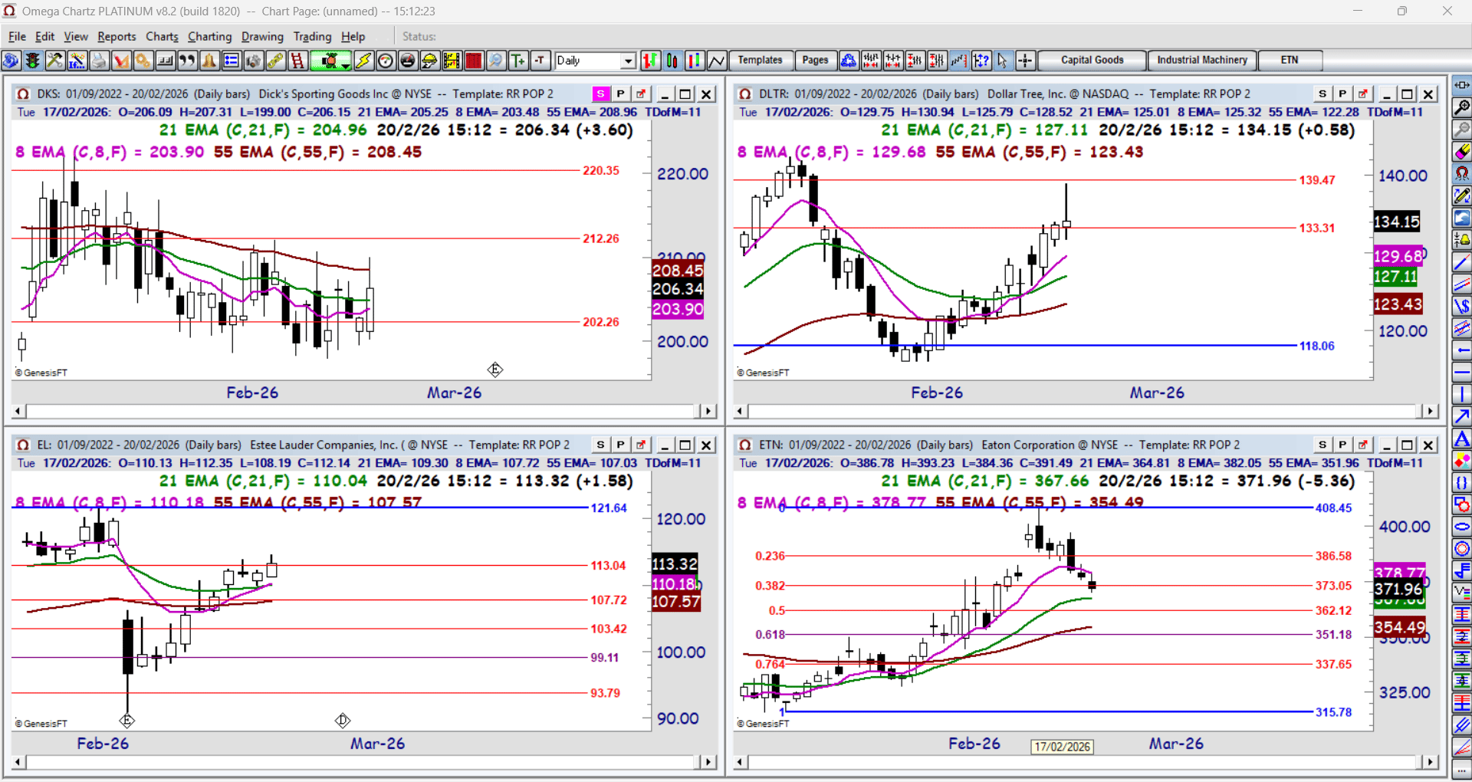Click the 408.45 price level in ETN chart
The height and width of the screenshot is (782, 1472).
pos(1334,508)
